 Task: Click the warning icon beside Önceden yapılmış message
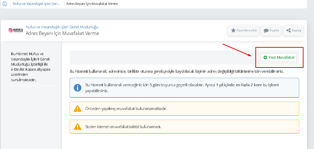pyautogui.click(x=78, y=109)
